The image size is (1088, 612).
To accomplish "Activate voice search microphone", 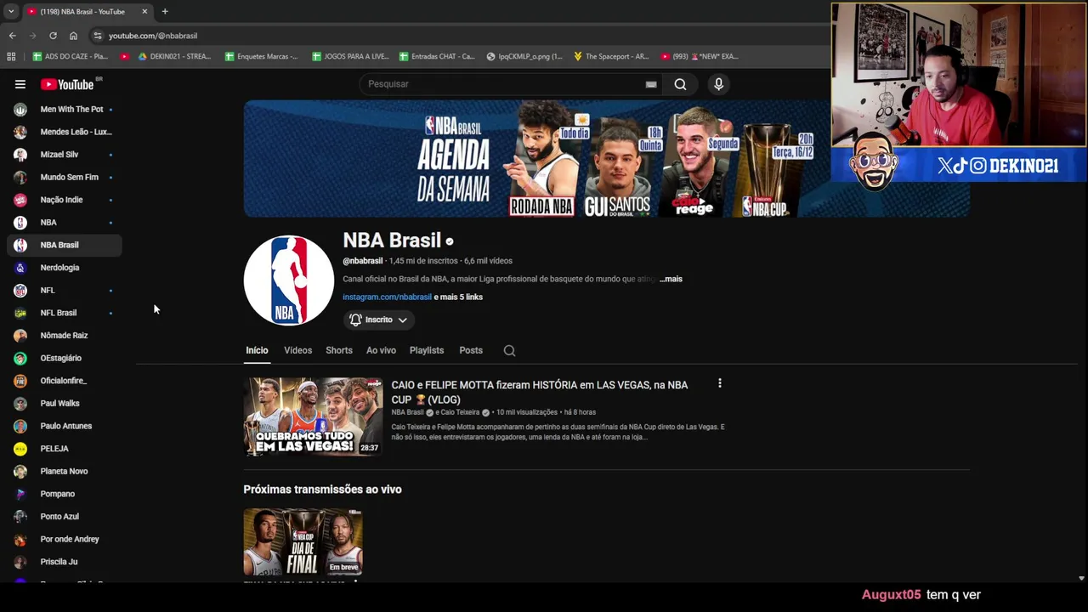I will (x=718, y=84).
